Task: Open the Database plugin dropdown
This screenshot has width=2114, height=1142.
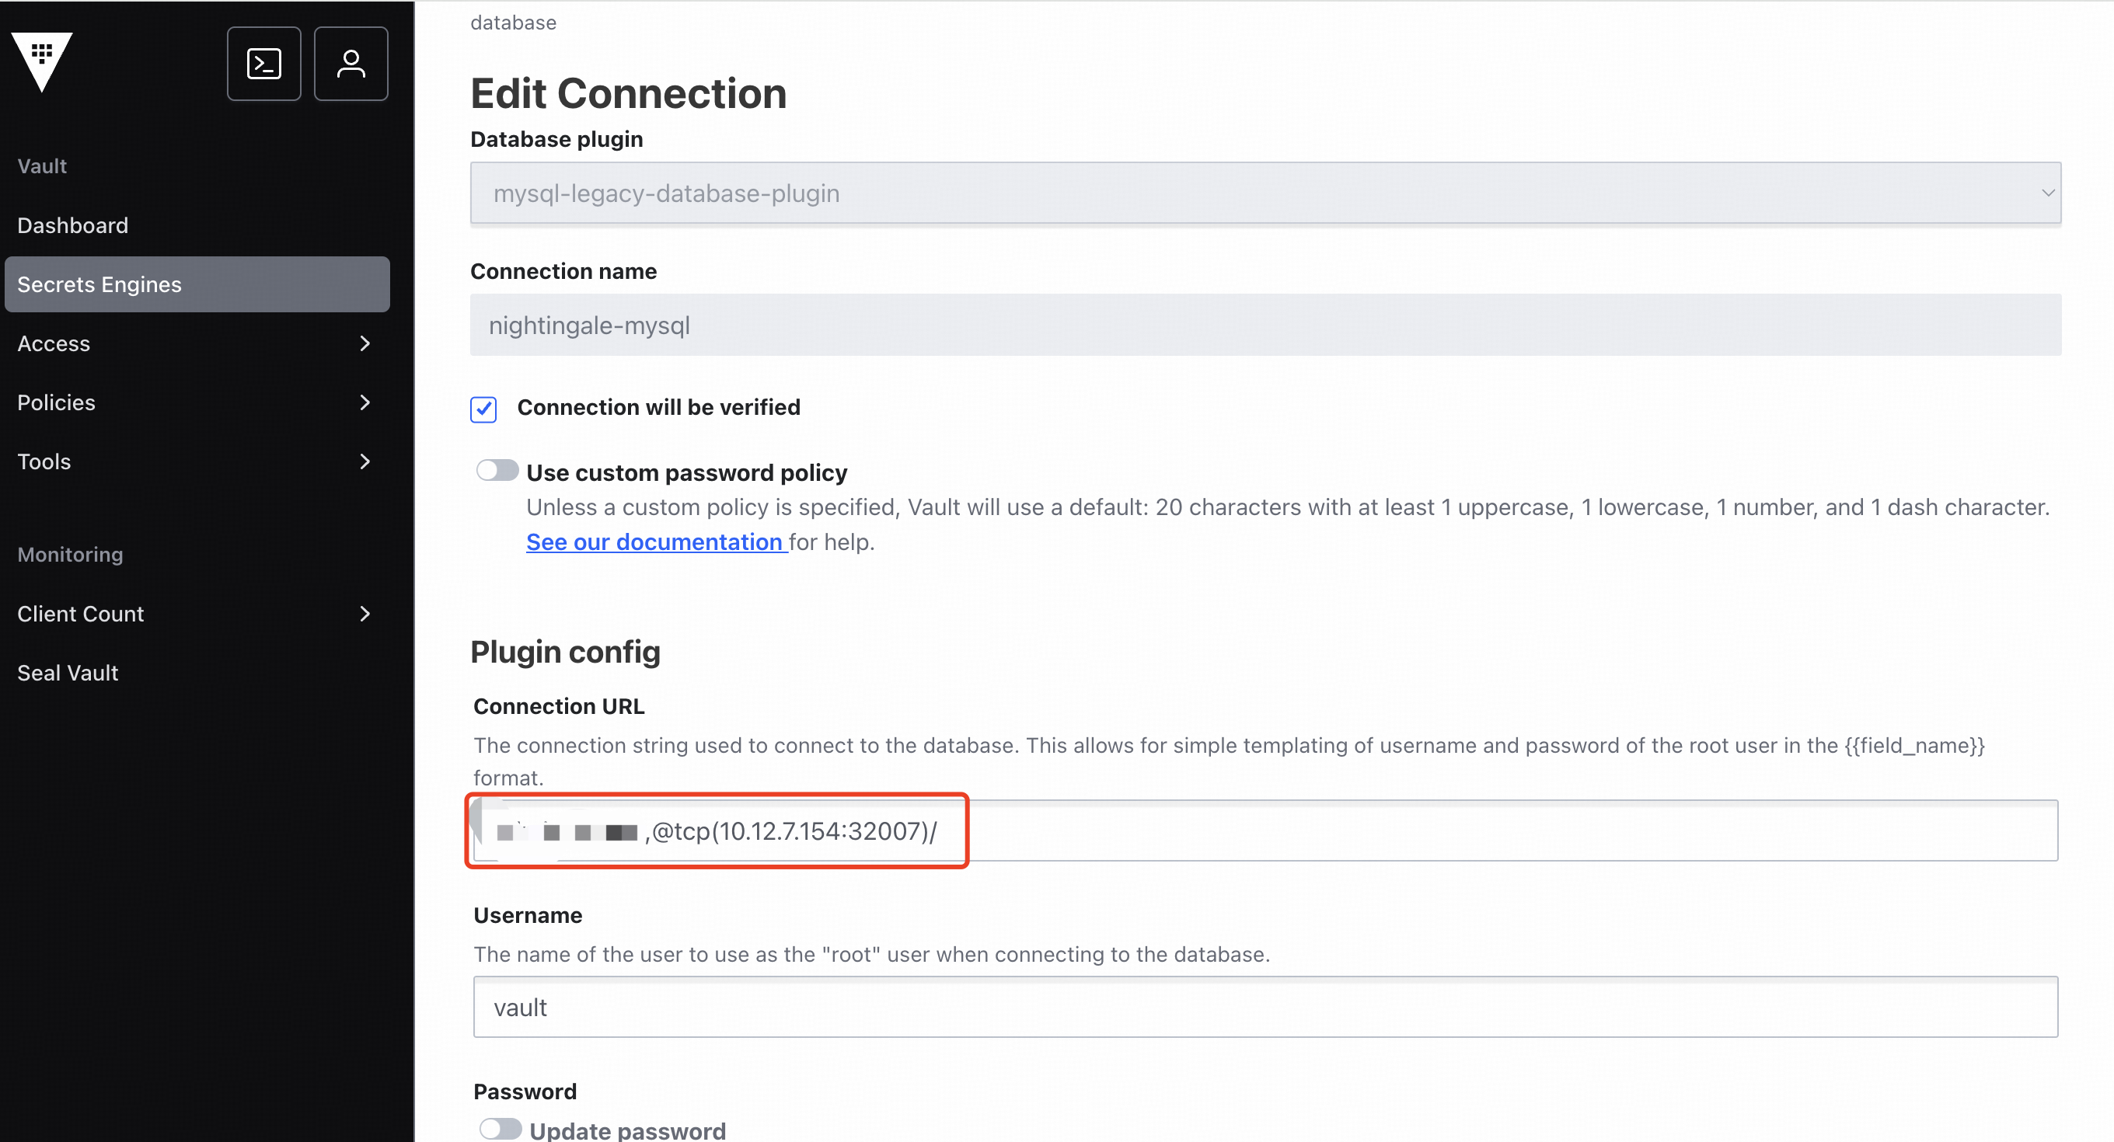Action: [1265, 193]
